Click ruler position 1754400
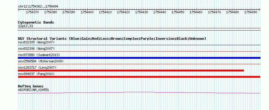269x110 pixels. tap(87, 12)
